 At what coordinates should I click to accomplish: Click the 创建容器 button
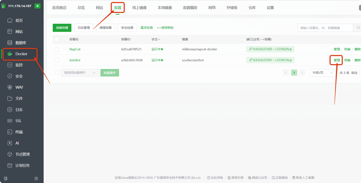(62, 28)
